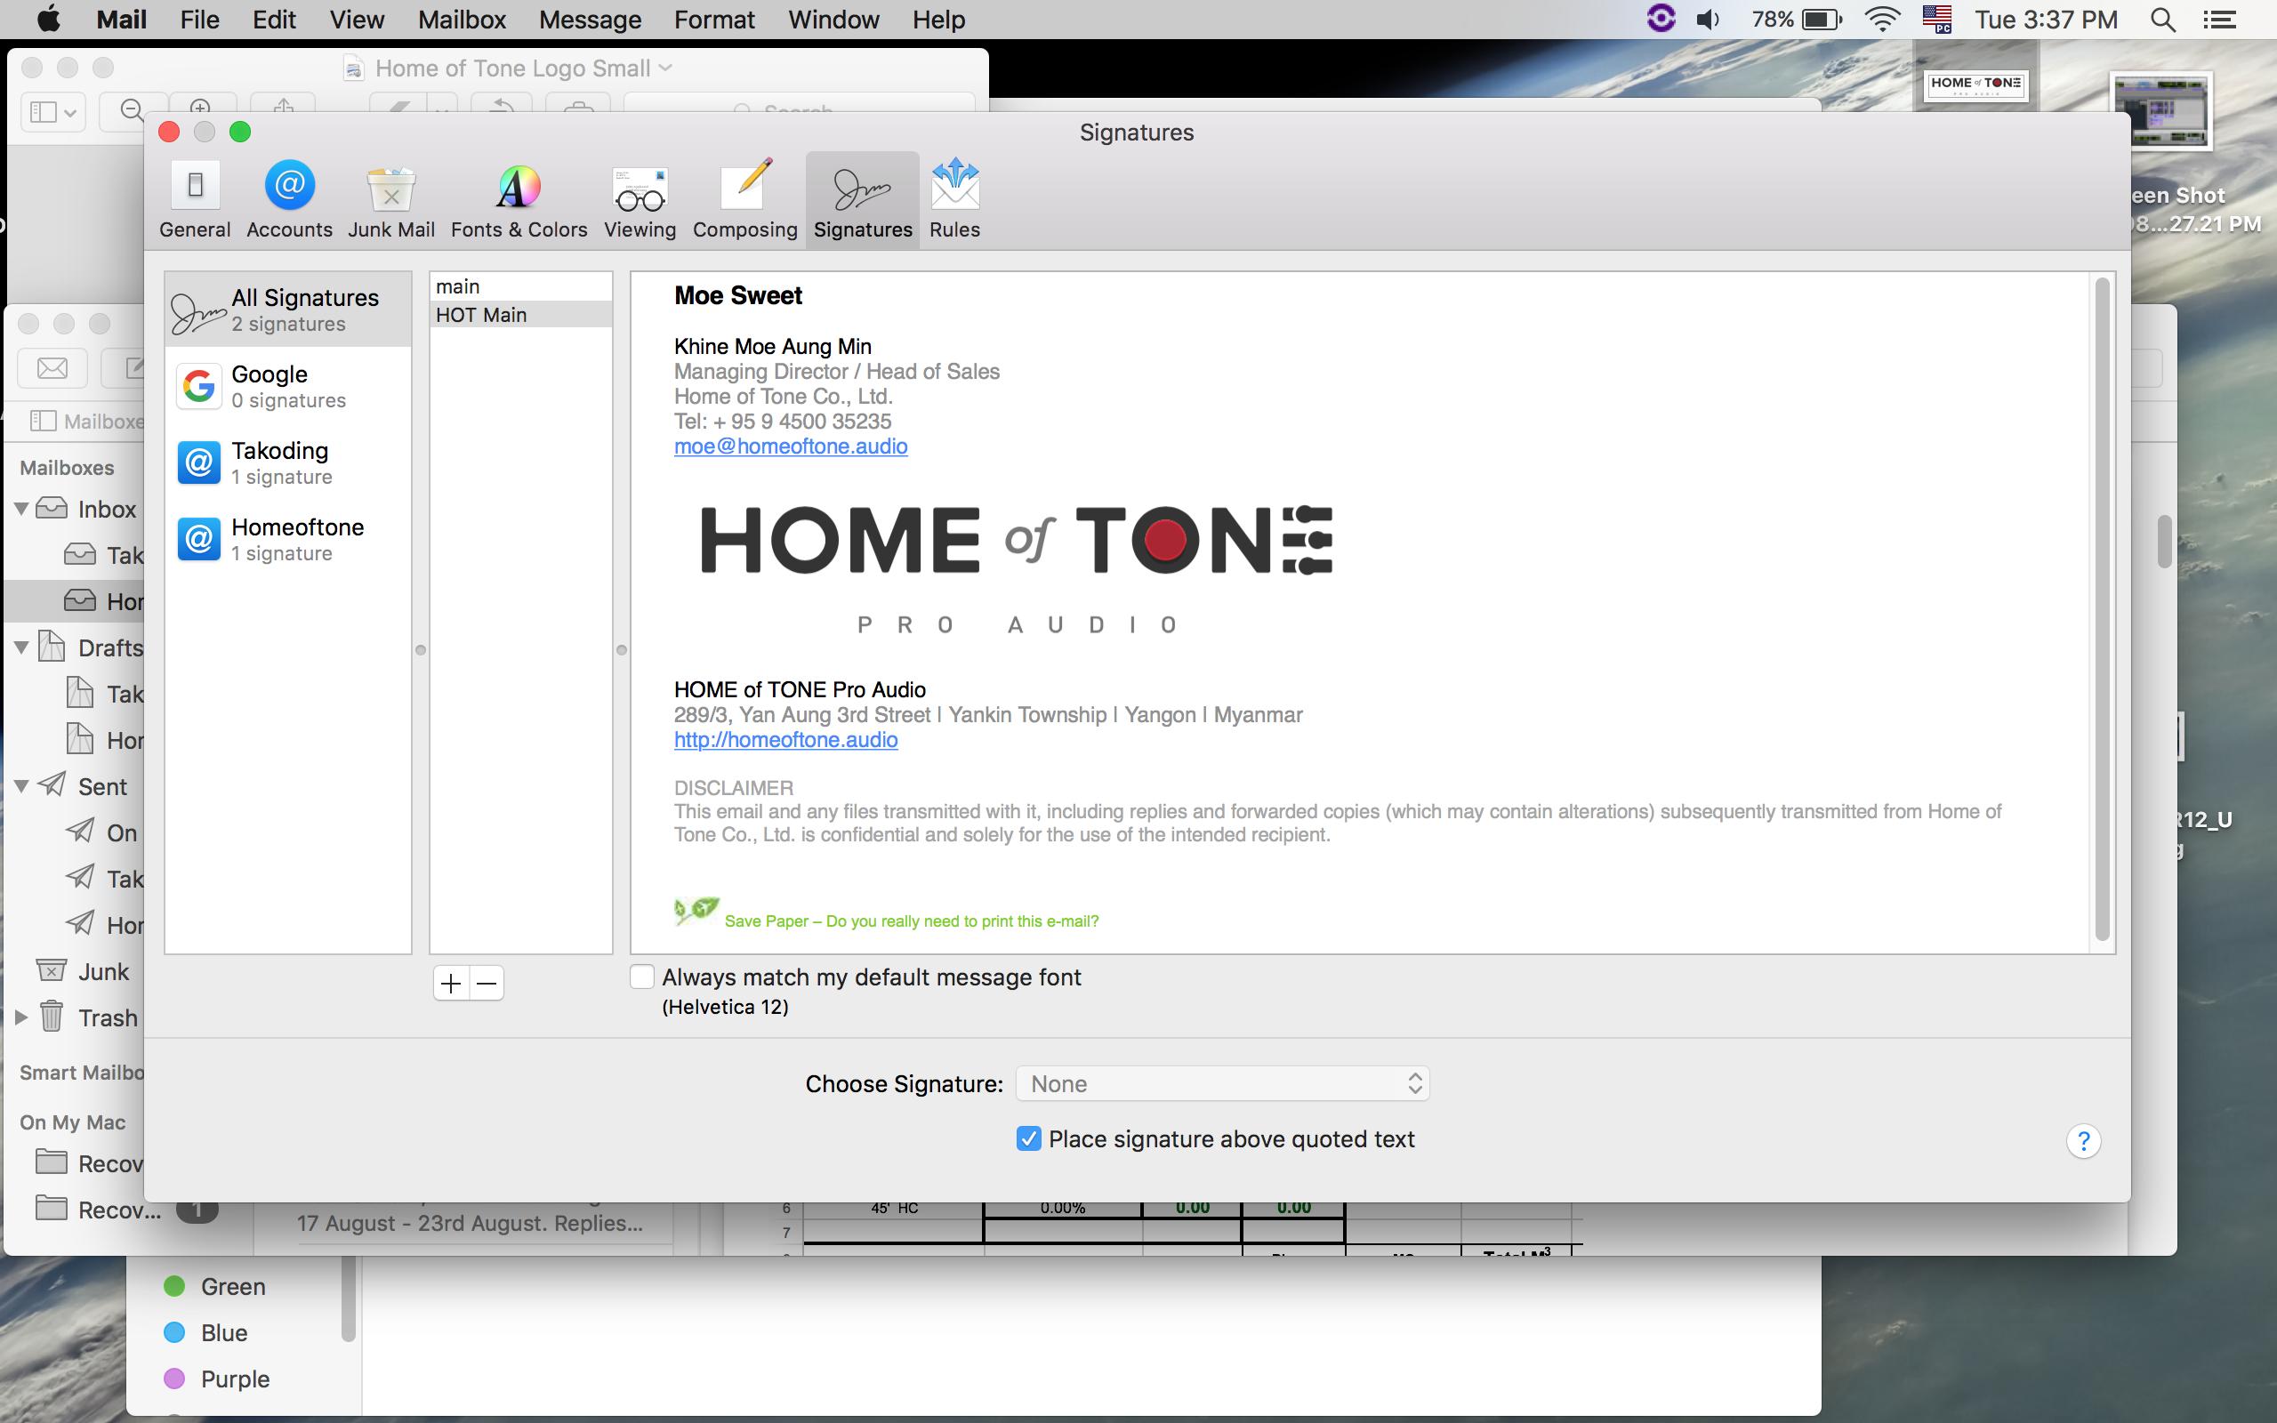Open Rules preferences pane
2277x1423 pixels.
coord(954,200)
